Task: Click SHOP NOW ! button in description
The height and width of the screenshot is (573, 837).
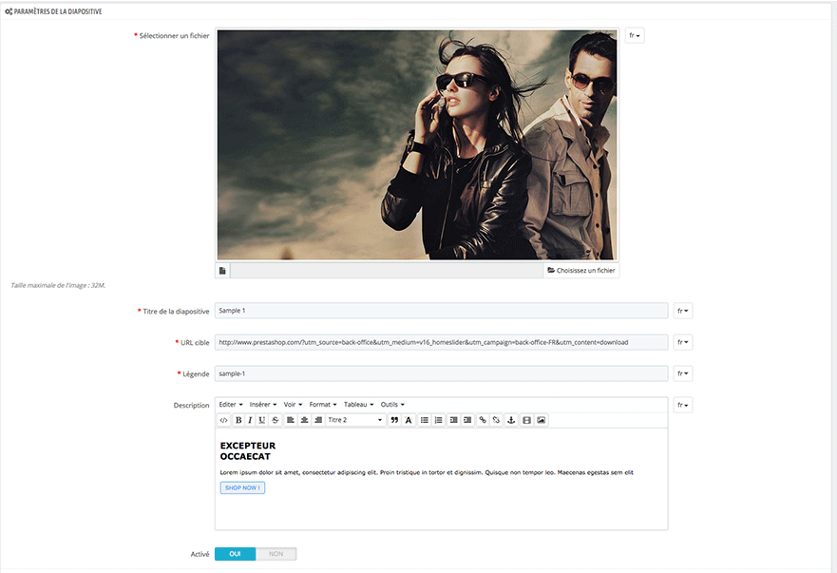Action: pos(242,487)
